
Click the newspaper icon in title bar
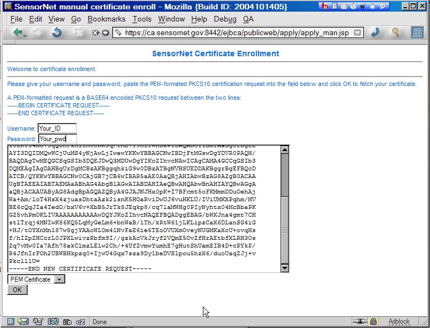(343, 6)
